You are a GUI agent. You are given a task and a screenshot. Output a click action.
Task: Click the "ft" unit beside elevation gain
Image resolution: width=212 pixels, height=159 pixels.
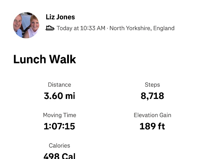pos(161,126)
